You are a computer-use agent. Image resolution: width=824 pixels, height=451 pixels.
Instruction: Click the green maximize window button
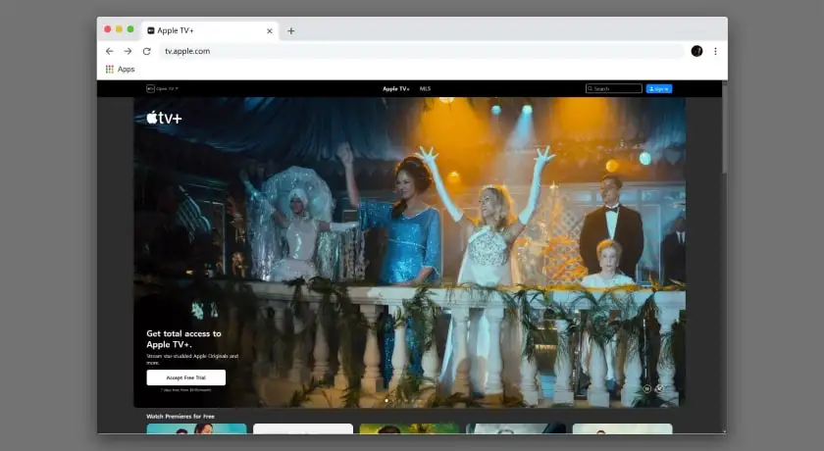[130, 29]
